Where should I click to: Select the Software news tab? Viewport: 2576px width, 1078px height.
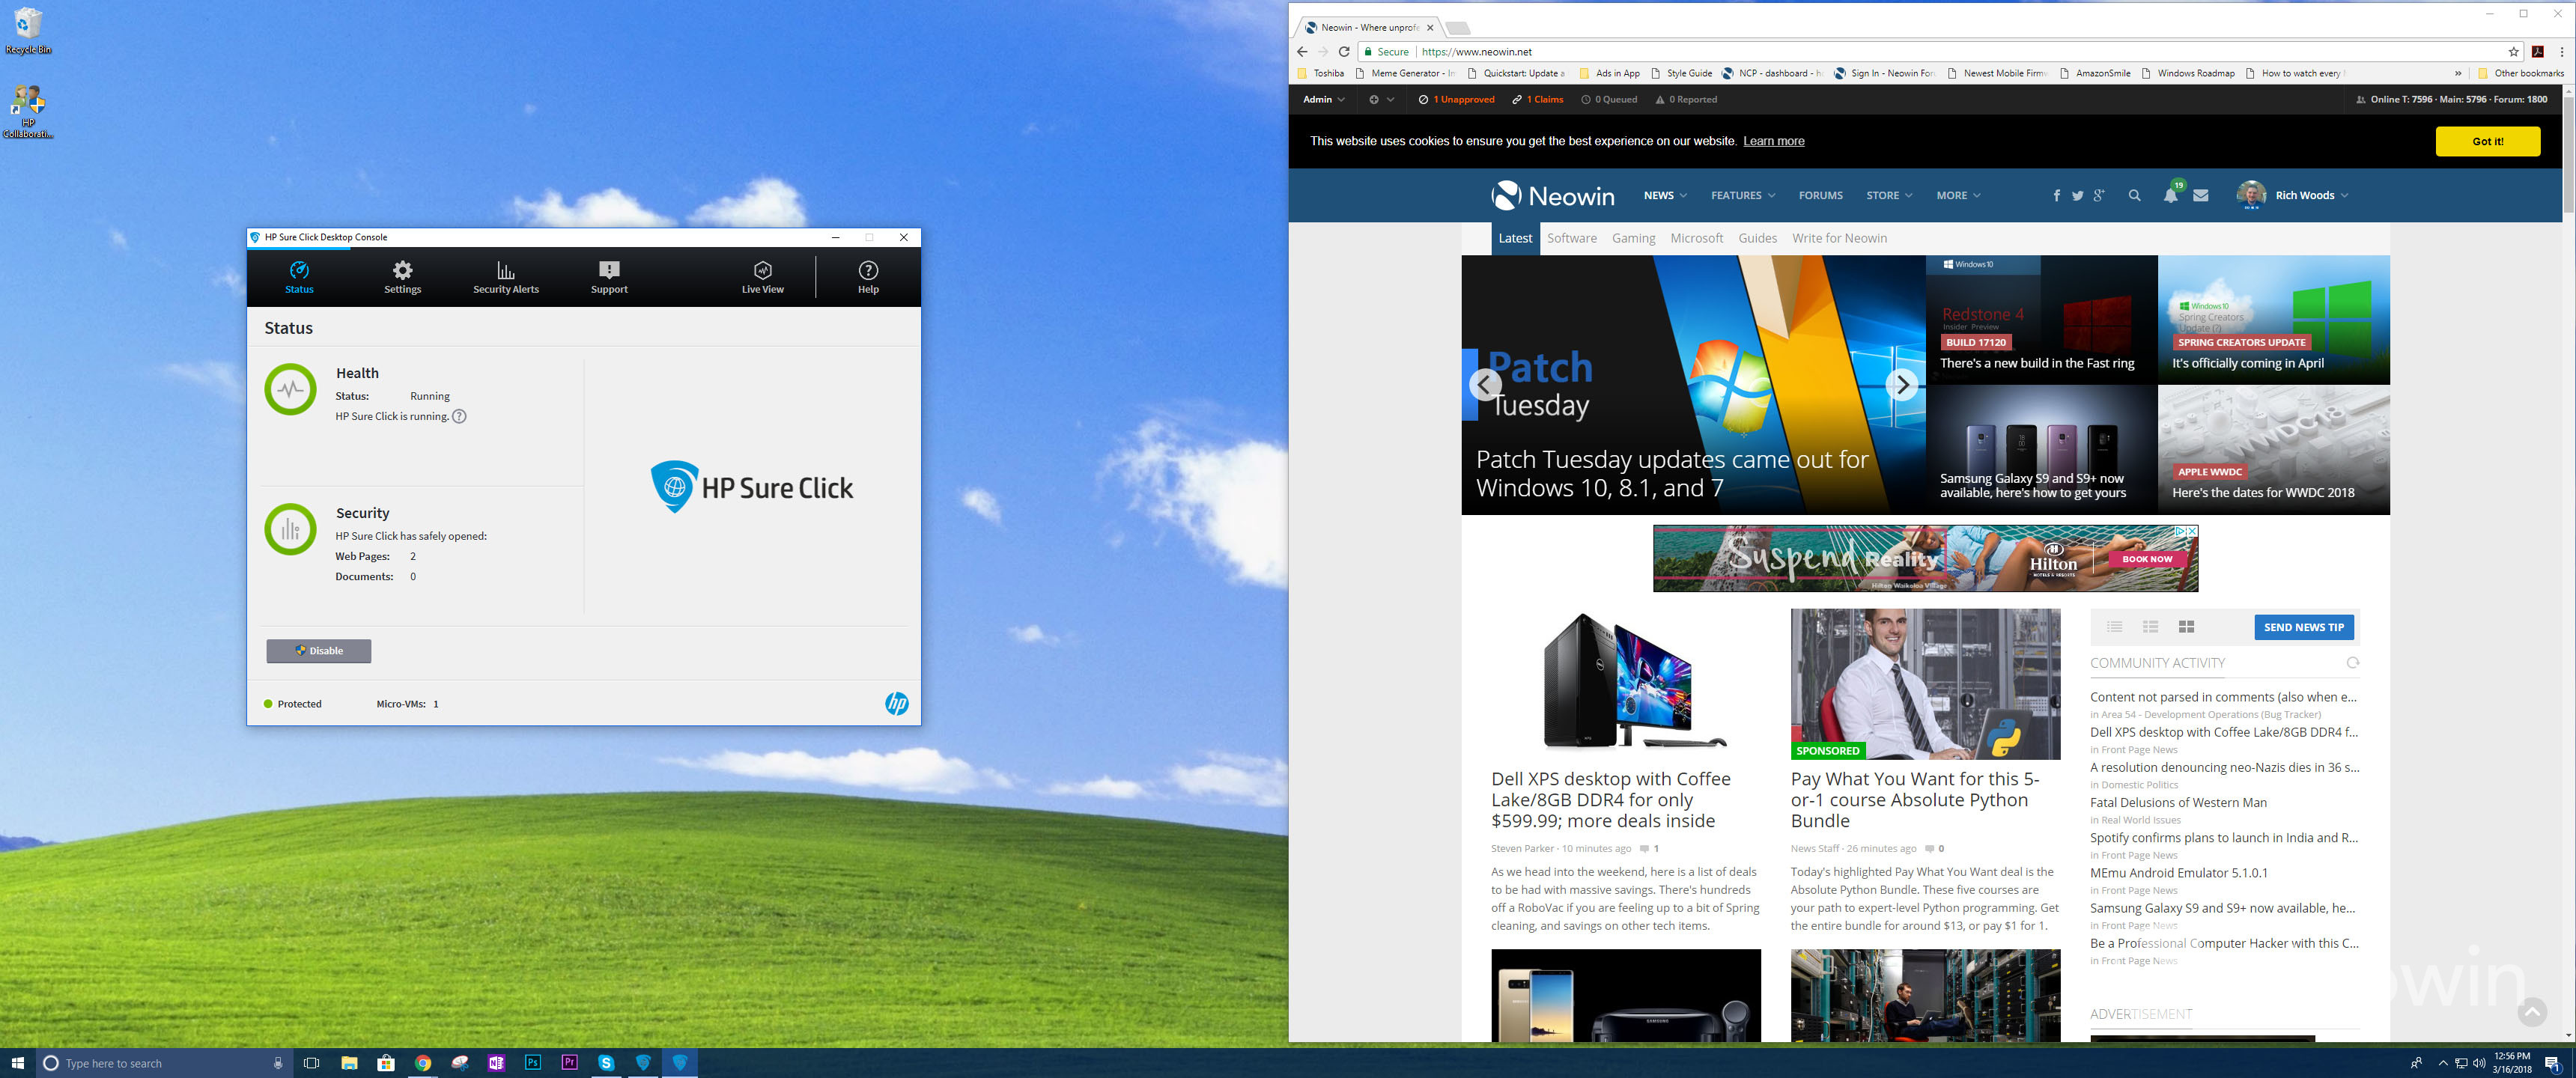[1571, 238]
